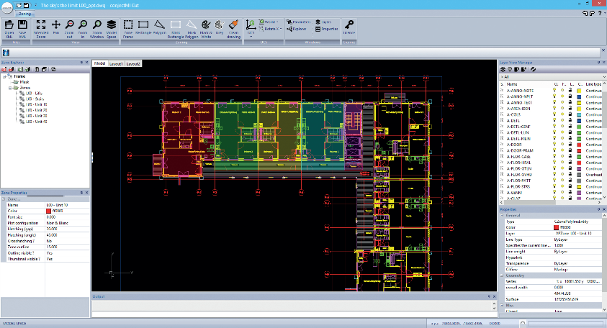The width and height of the screenshot is (607, 328).
Task: Switch to the Layout2 tab
Action: pos(133,63)
